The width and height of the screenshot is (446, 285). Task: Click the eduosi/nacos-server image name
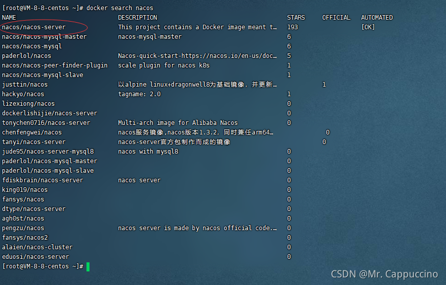36,257
